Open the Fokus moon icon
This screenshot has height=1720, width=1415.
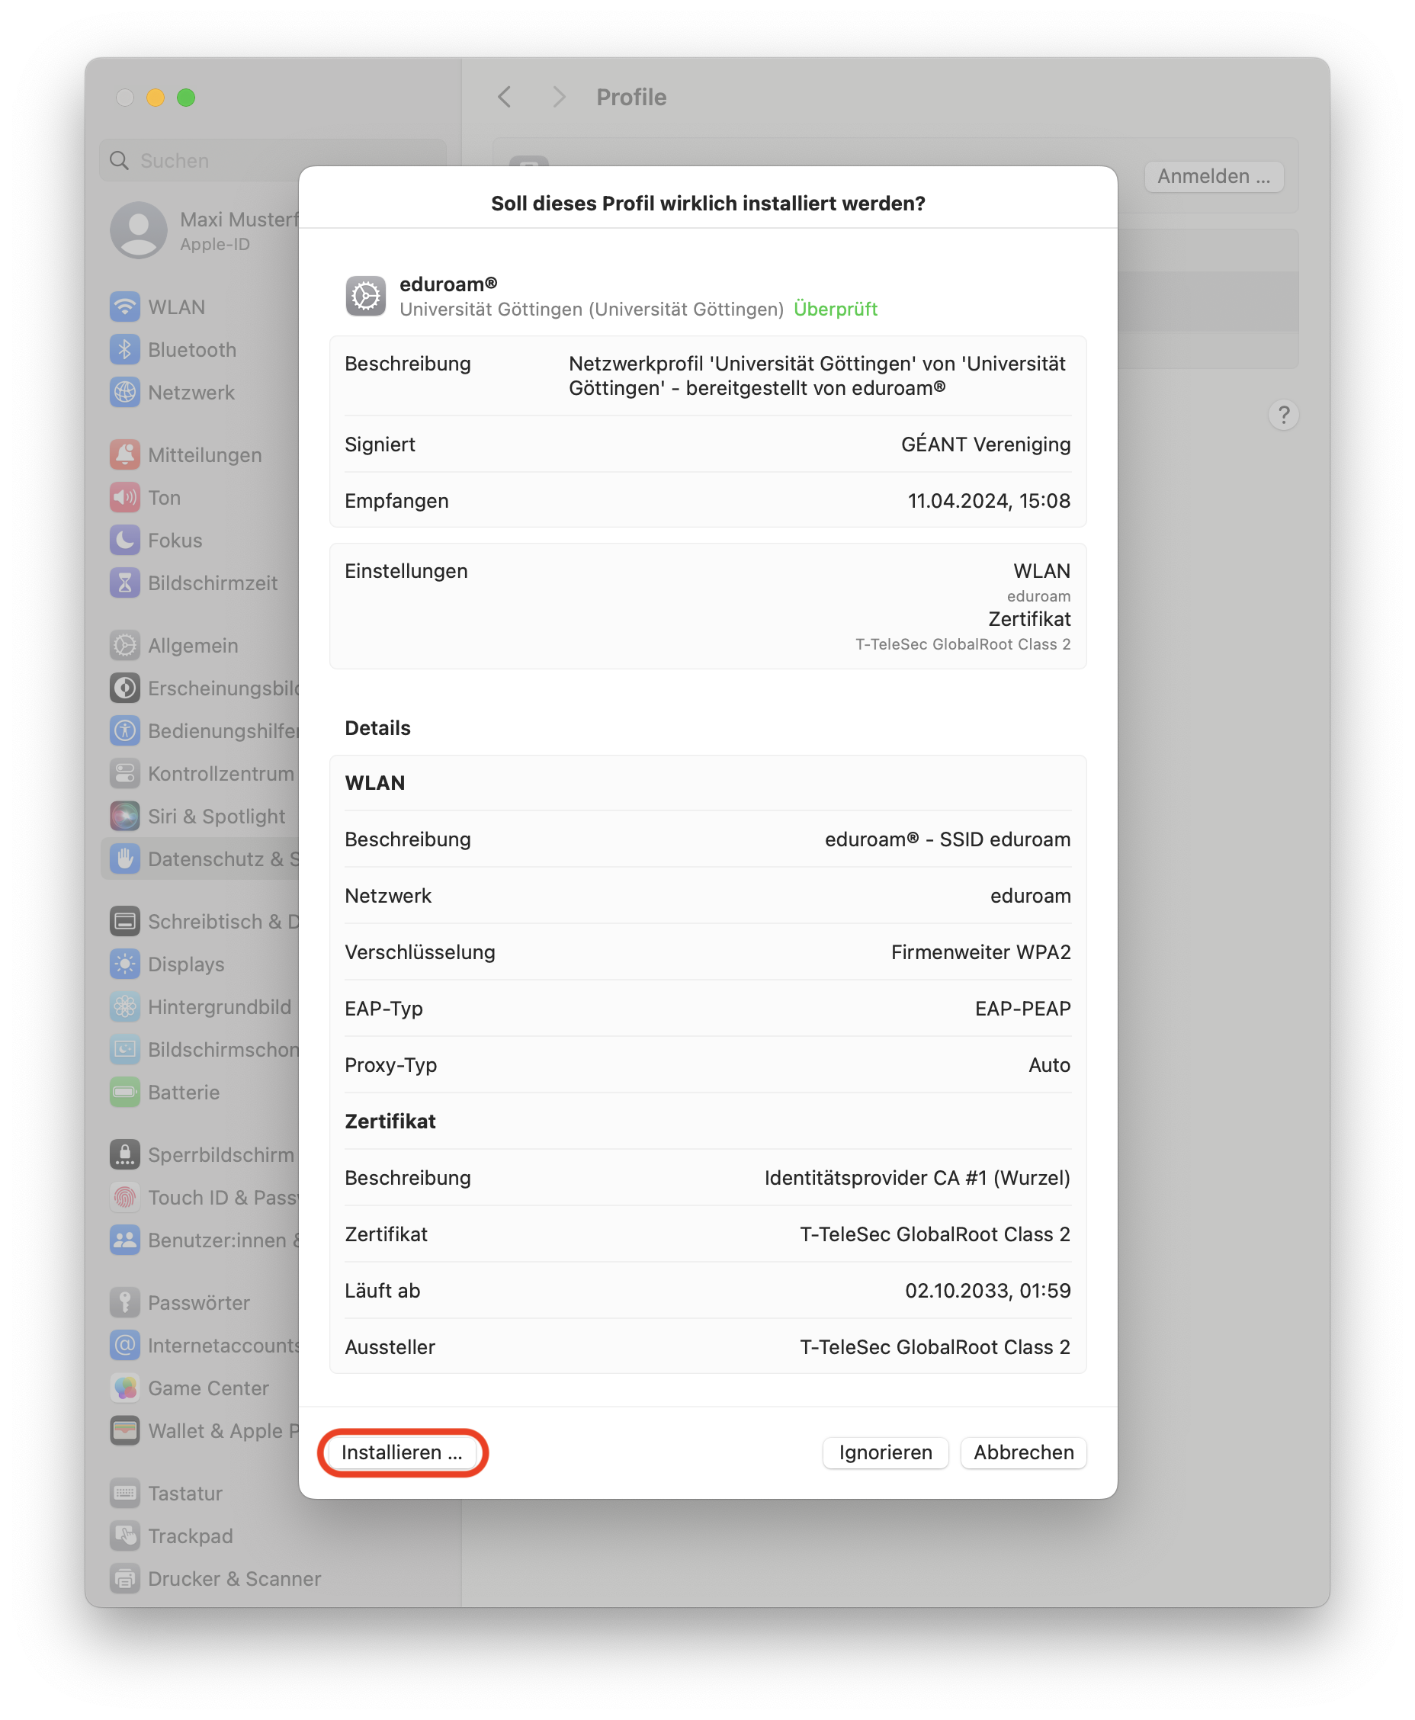(125, 540)
